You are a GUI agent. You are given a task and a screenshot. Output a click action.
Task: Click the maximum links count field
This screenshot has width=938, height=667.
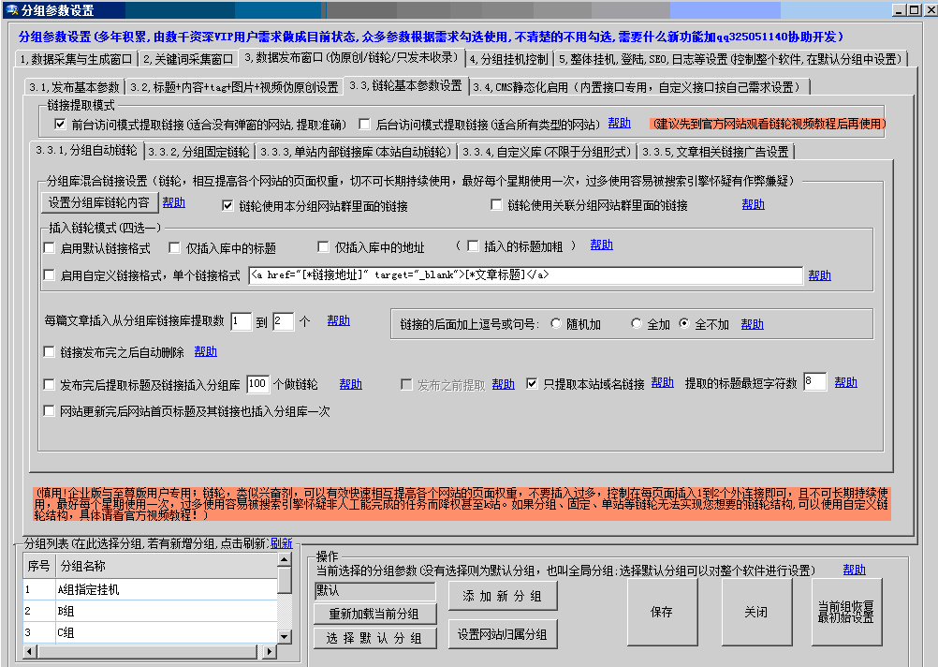(283, 321)
